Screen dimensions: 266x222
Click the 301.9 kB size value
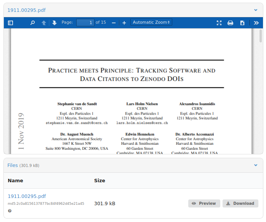105,203
